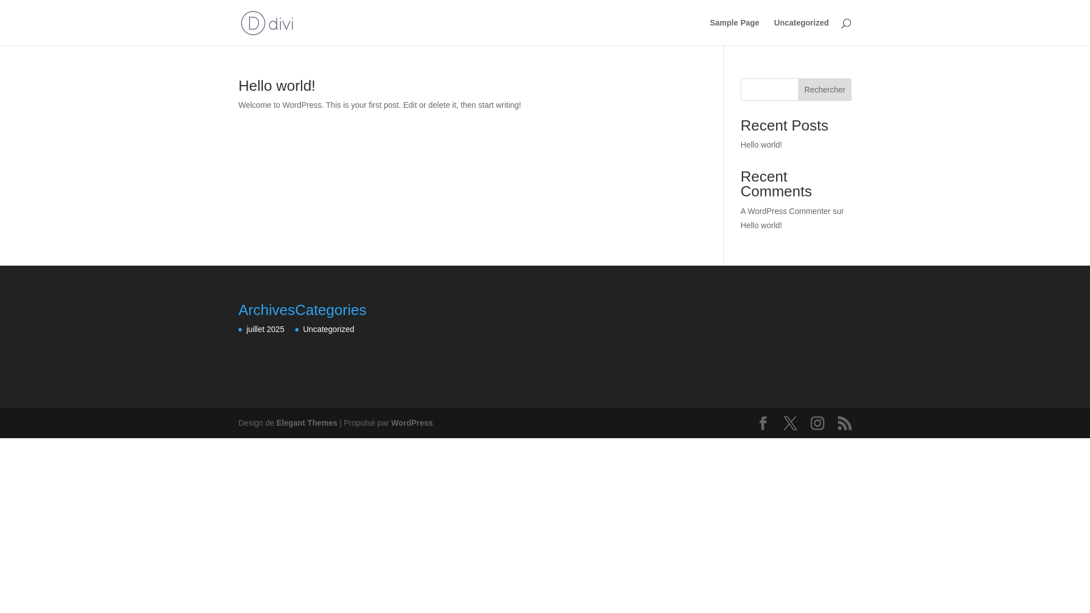This screenshot has width=1090, height=613.
Task: Open the RSS feed icon in footer
Action: point(845,423)
